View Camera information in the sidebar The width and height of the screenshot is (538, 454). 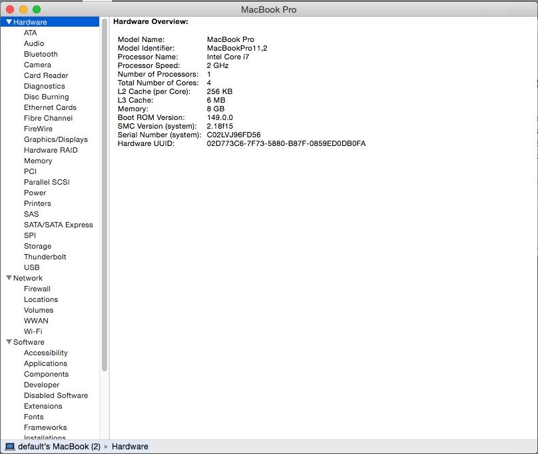(x=37, y=65)
